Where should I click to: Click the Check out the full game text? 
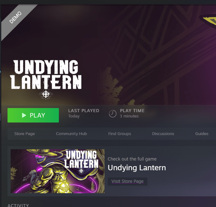pyautogui.click(x=132, y=159)
